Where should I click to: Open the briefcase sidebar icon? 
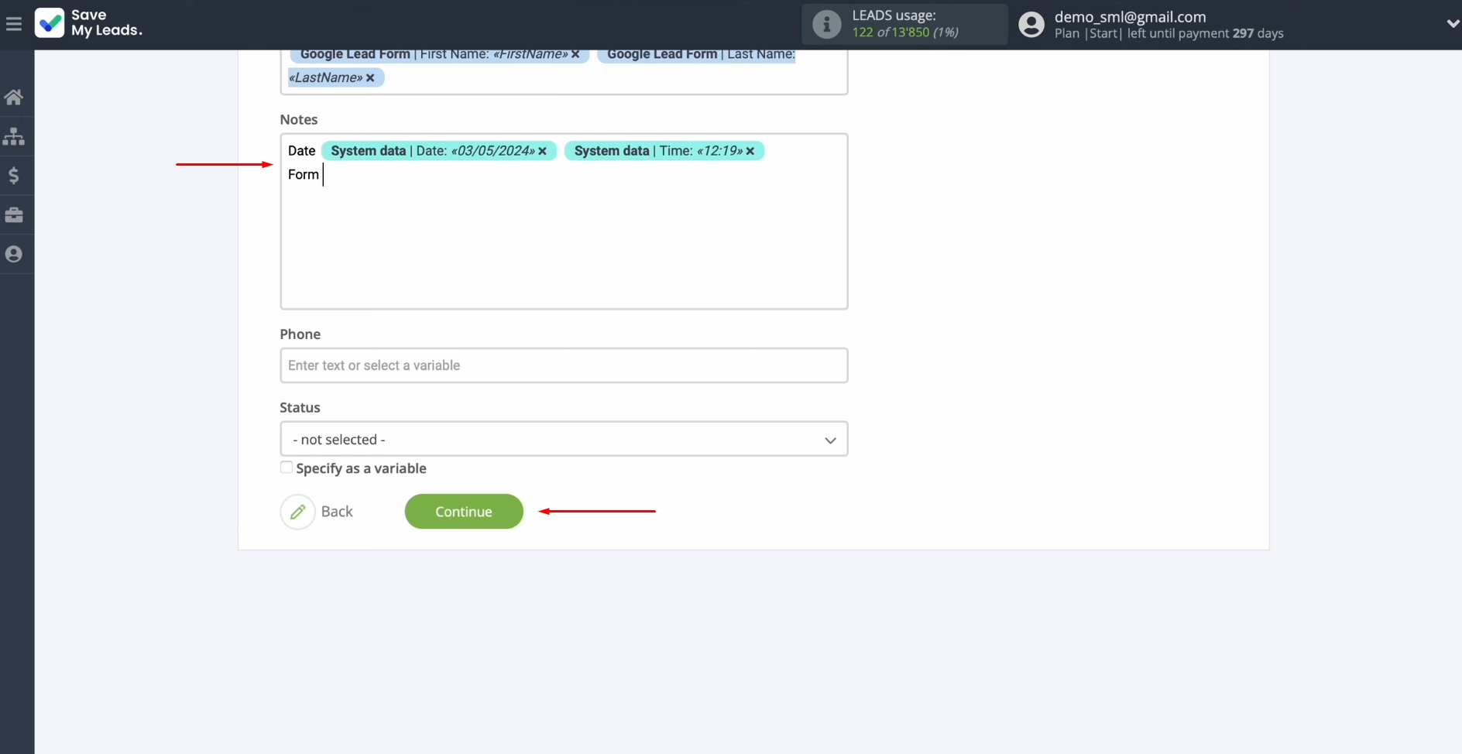tap(14, 214)
